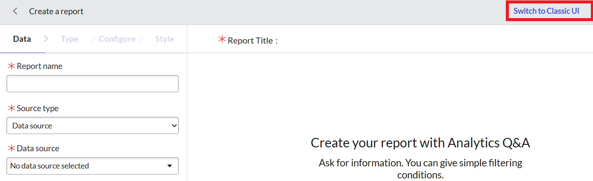
Task: Click the Source type label
Action: 38,108
